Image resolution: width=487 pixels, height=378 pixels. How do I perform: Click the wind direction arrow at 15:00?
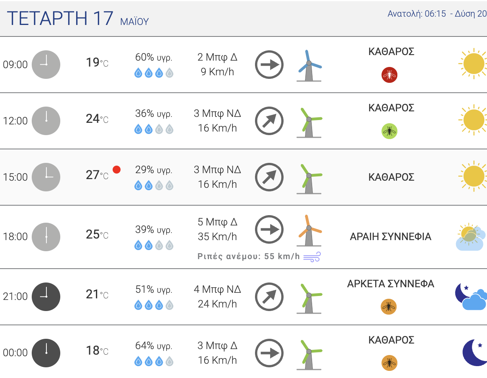(269, 177)
